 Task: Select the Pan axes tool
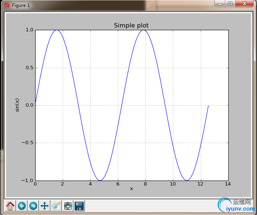point(45,206)
